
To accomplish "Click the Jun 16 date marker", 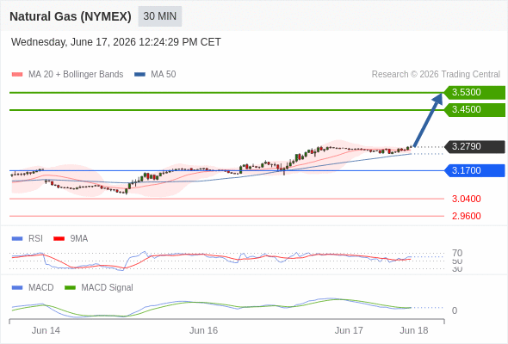I will point(203,330).
